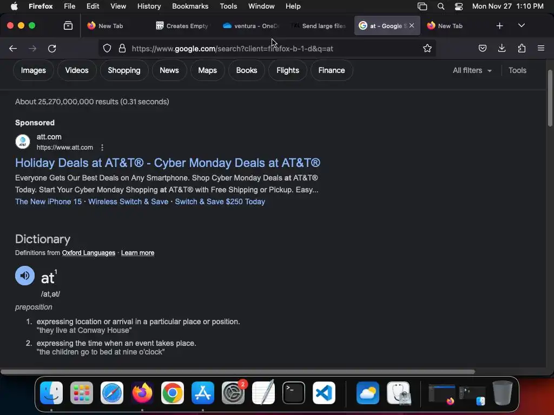Screen dimensions: 554x415
Task: Open the History menu
Action: [x=149, y=6]
